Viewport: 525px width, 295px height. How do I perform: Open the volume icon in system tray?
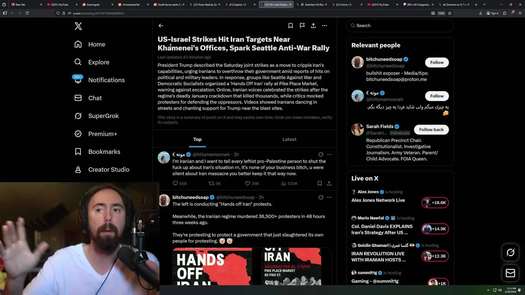[500, 290]
